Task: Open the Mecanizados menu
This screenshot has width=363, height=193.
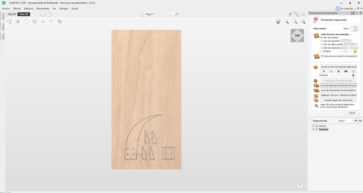Action: pos(43,8)
